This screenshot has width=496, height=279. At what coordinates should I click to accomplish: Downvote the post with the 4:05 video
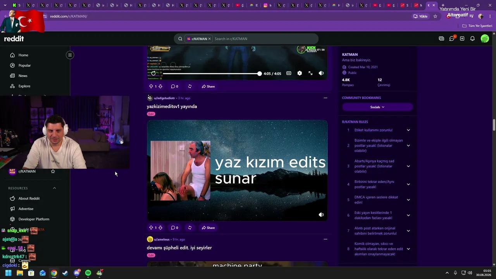click(x=160, y=86)
